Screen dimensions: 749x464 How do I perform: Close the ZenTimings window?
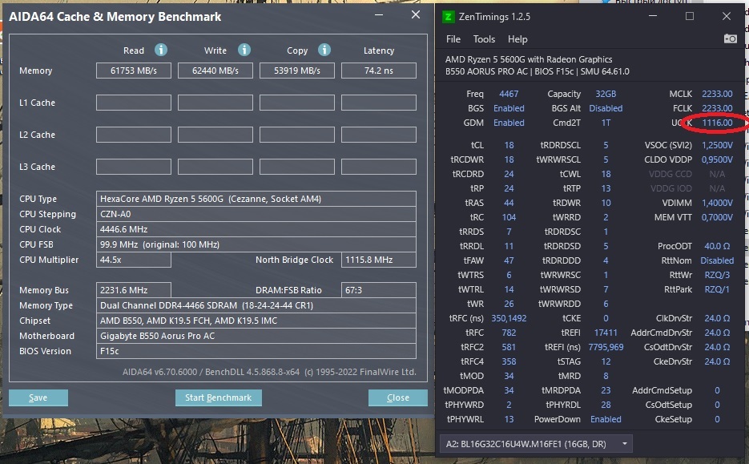pos(727,16)
